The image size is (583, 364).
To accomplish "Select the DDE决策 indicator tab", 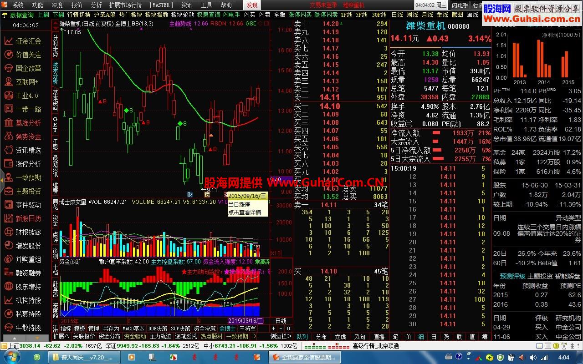I will pyautogui.click(x=158, y=329).
